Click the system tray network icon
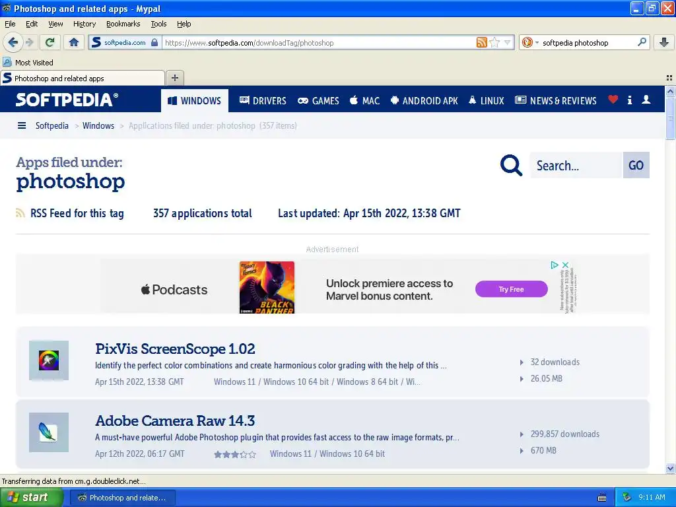 pos(627,498)
